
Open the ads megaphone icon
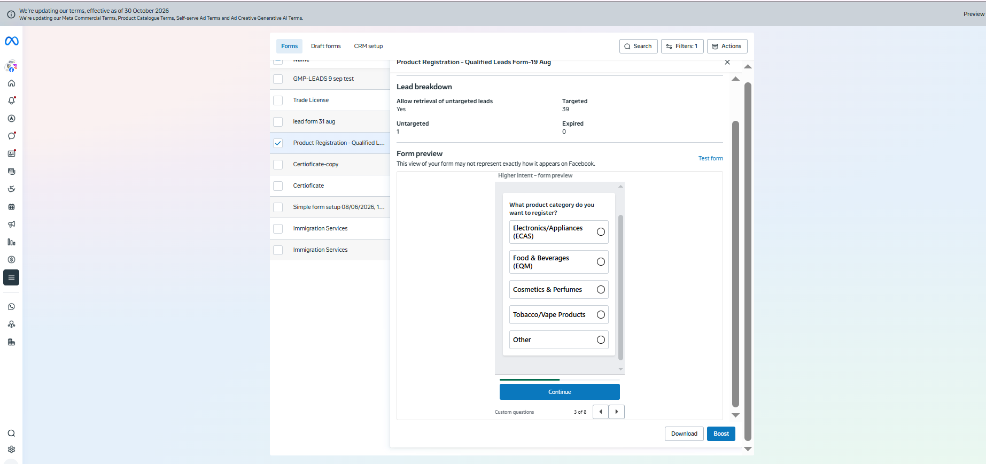click(11, 225)
